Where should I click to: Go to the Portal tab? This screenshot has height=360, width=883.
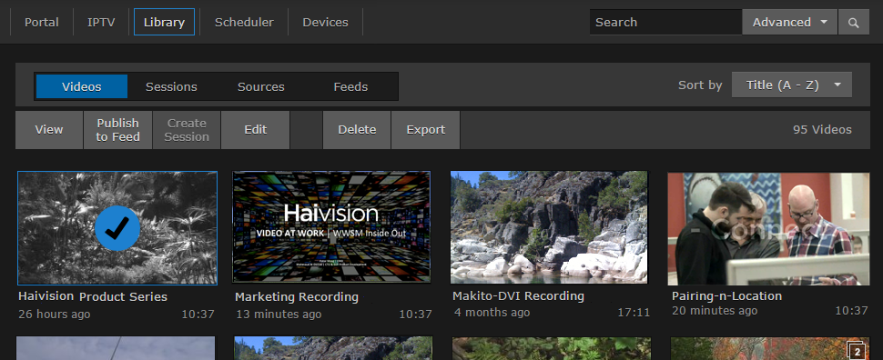click(42, 23)
